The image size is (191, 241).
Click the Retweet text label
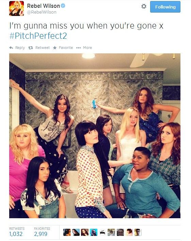(x=43, y=48)
